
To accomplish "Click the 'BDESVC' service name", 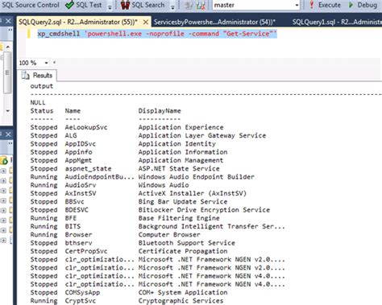I will pyautogui.click(x=77, y=210).
